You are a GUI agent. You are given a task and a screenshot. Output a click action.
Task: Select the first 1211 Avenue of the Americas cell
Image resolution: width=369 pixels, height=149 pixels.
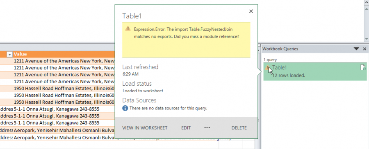(x=64, y=61)
